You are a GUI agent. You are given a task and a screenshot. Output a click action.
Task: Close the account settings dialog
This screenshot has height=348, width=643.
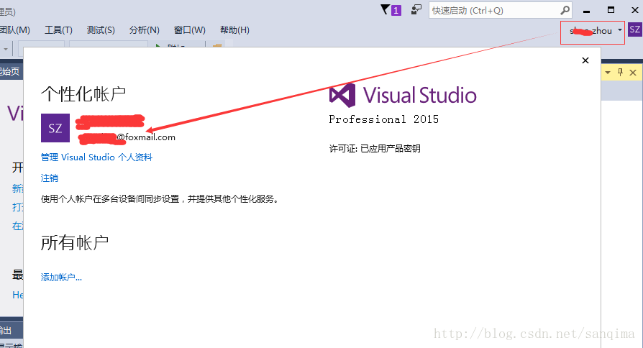585,60
